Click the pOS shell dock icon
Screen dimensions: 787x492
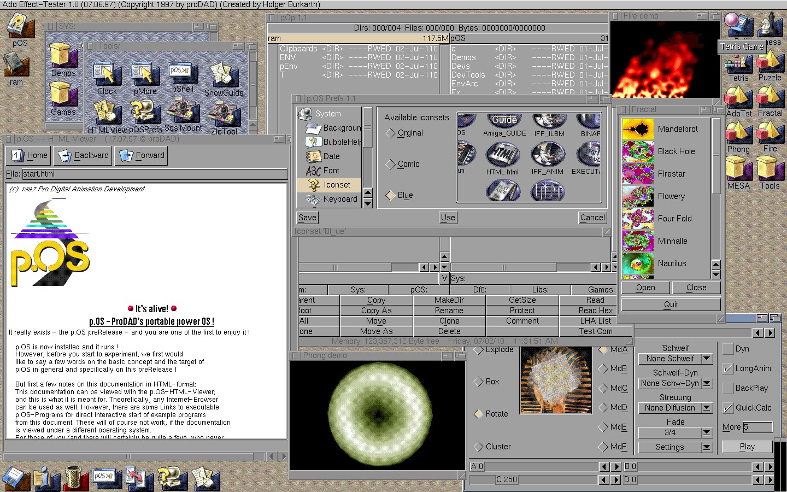(106, 478)
